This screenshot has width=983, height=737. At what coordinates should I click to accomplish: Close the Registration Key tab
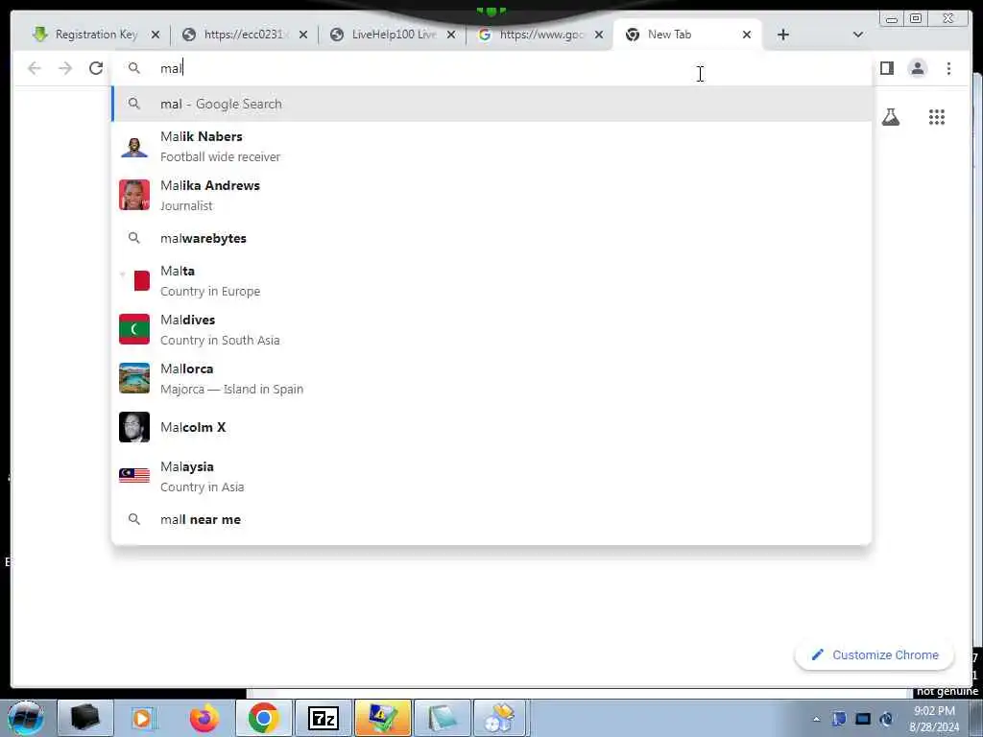(x=156, y=36)
